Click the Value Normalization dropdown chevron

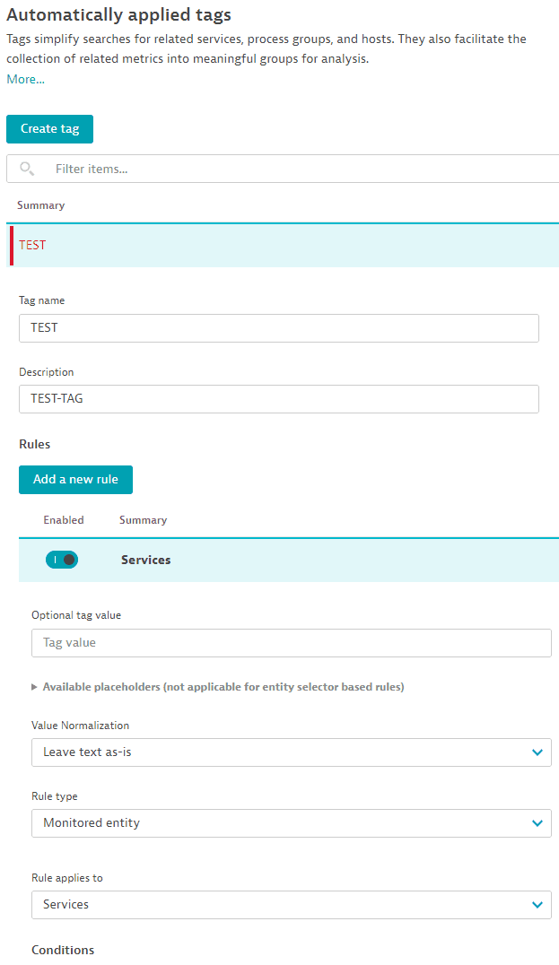[x=537, y=752]
